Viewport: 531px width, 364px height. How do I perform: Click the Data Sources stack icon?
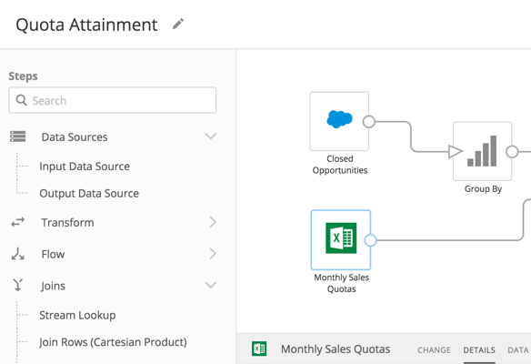pos(17,136)
